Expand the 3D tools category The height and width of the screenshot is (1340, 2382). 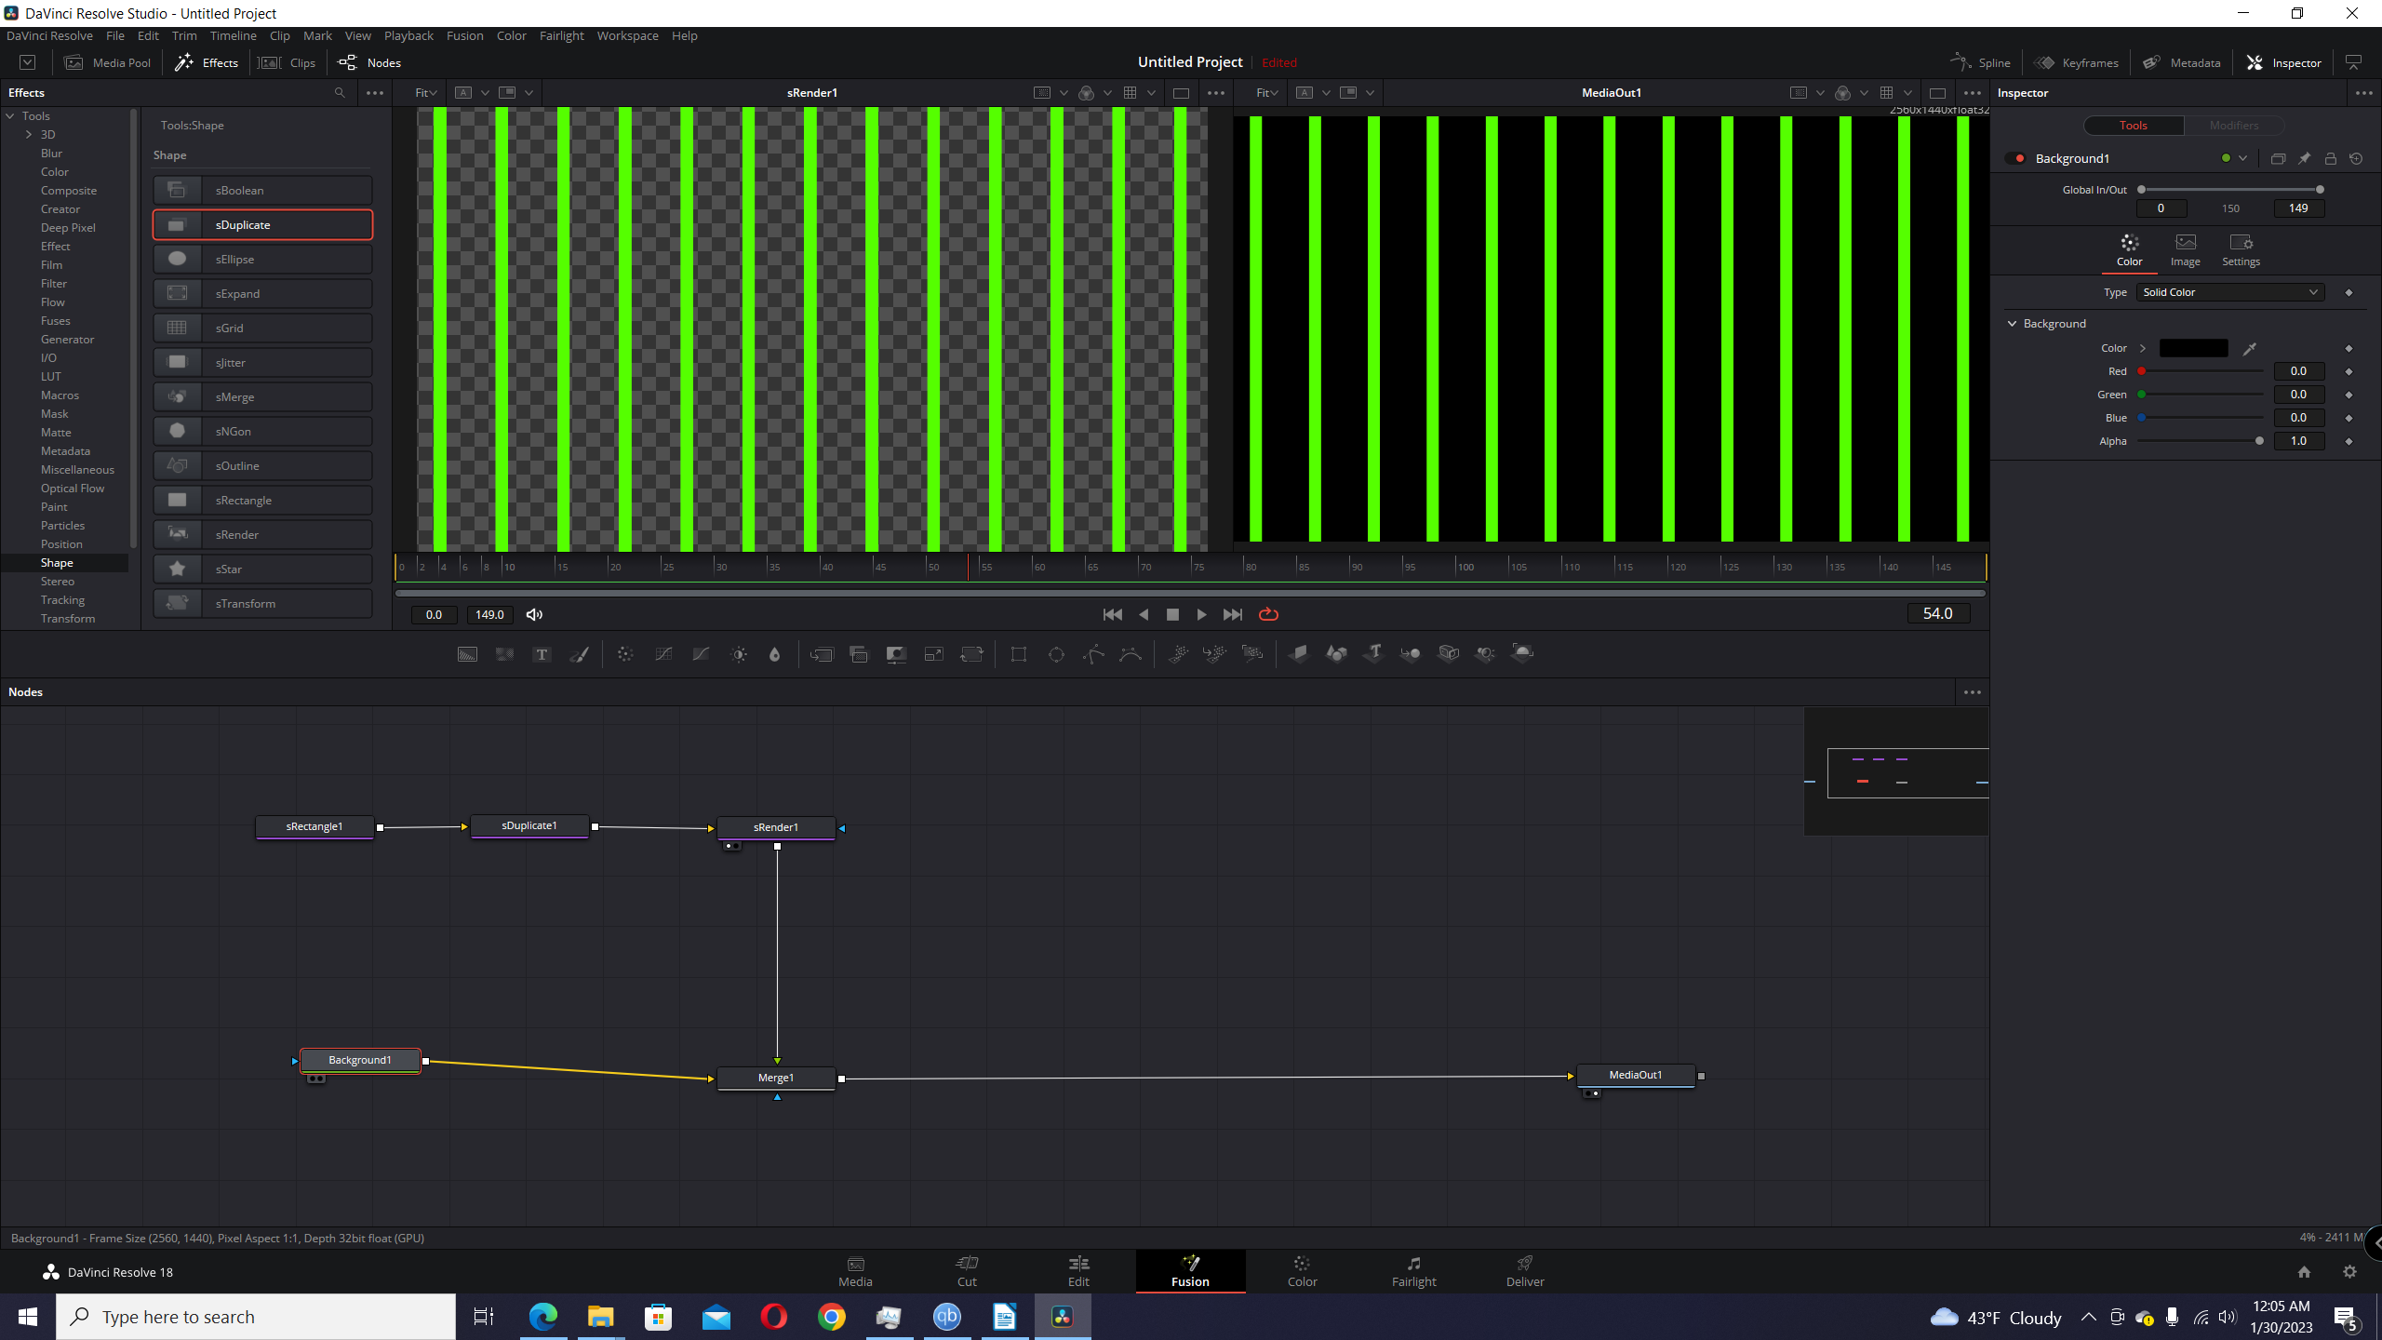[29, 134]
